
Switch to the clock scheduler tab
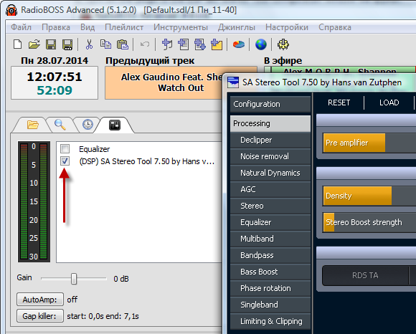pyautogui.click(x=88, y=124)
